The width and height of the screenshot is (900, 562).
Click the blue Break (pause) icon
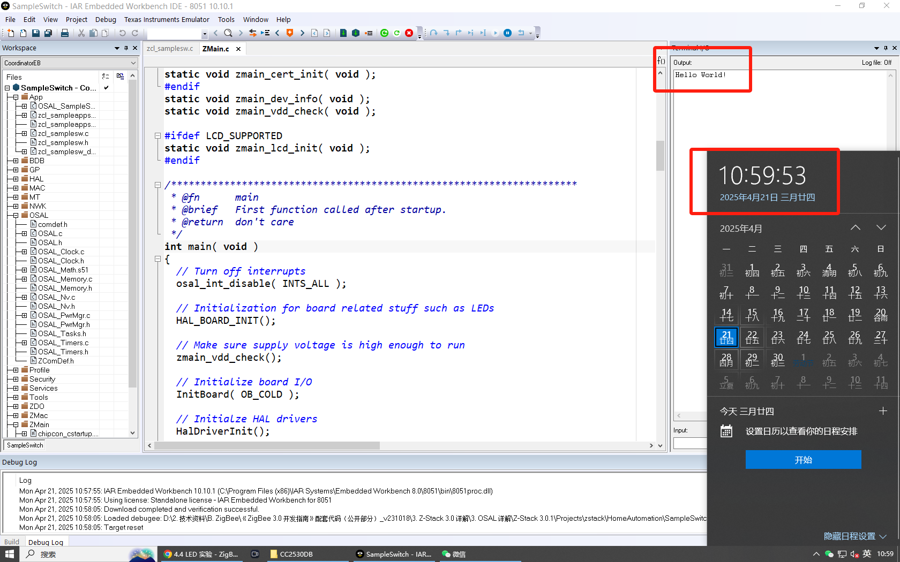tap(508, 33)
